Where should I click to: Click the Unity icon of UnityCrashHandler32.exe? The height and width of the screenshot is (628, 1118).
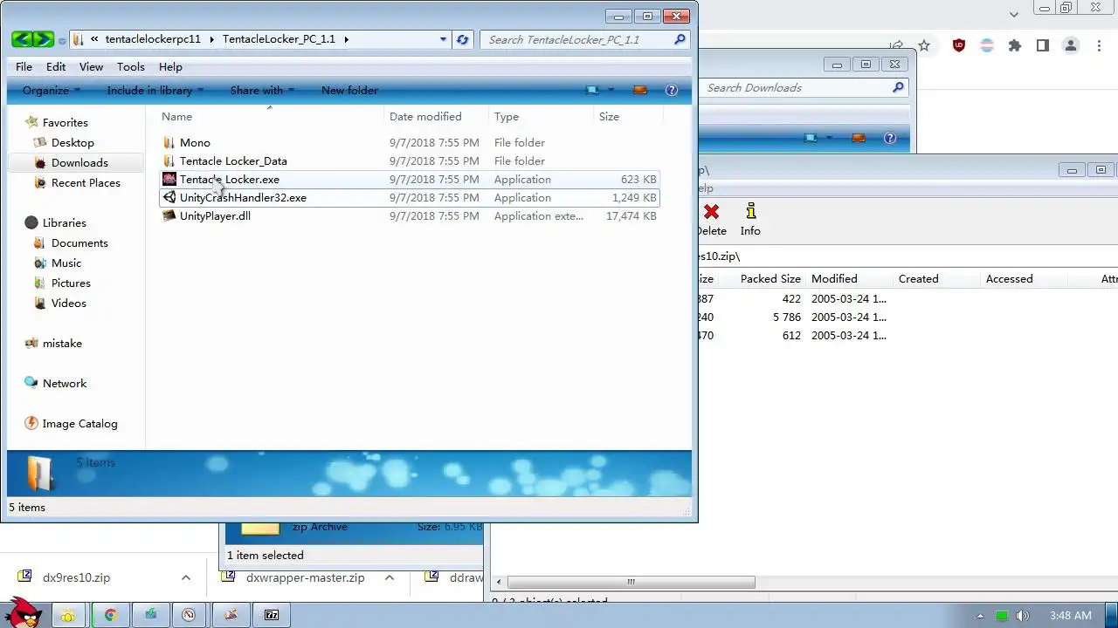(x=169, y=197)
